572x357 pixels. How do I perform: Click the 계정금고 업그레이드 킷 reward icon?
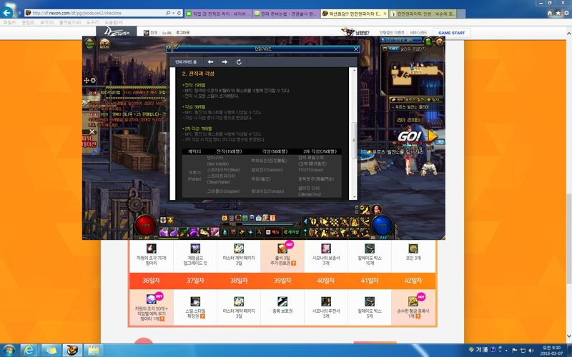(195, 248)
